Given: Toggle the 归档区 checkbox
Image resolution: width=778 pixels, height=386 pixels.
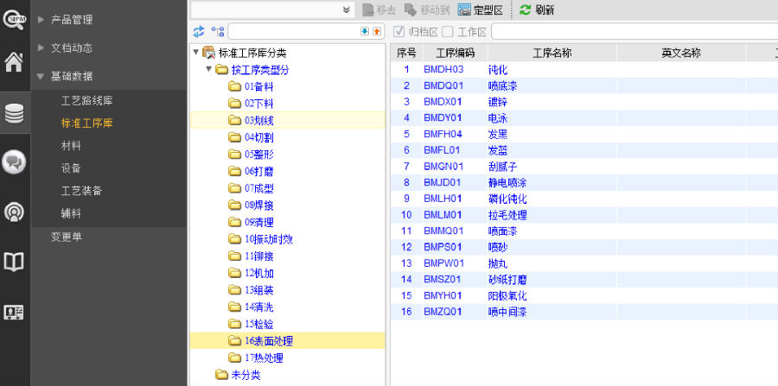Looking at the screenshot, I should 399,32.
